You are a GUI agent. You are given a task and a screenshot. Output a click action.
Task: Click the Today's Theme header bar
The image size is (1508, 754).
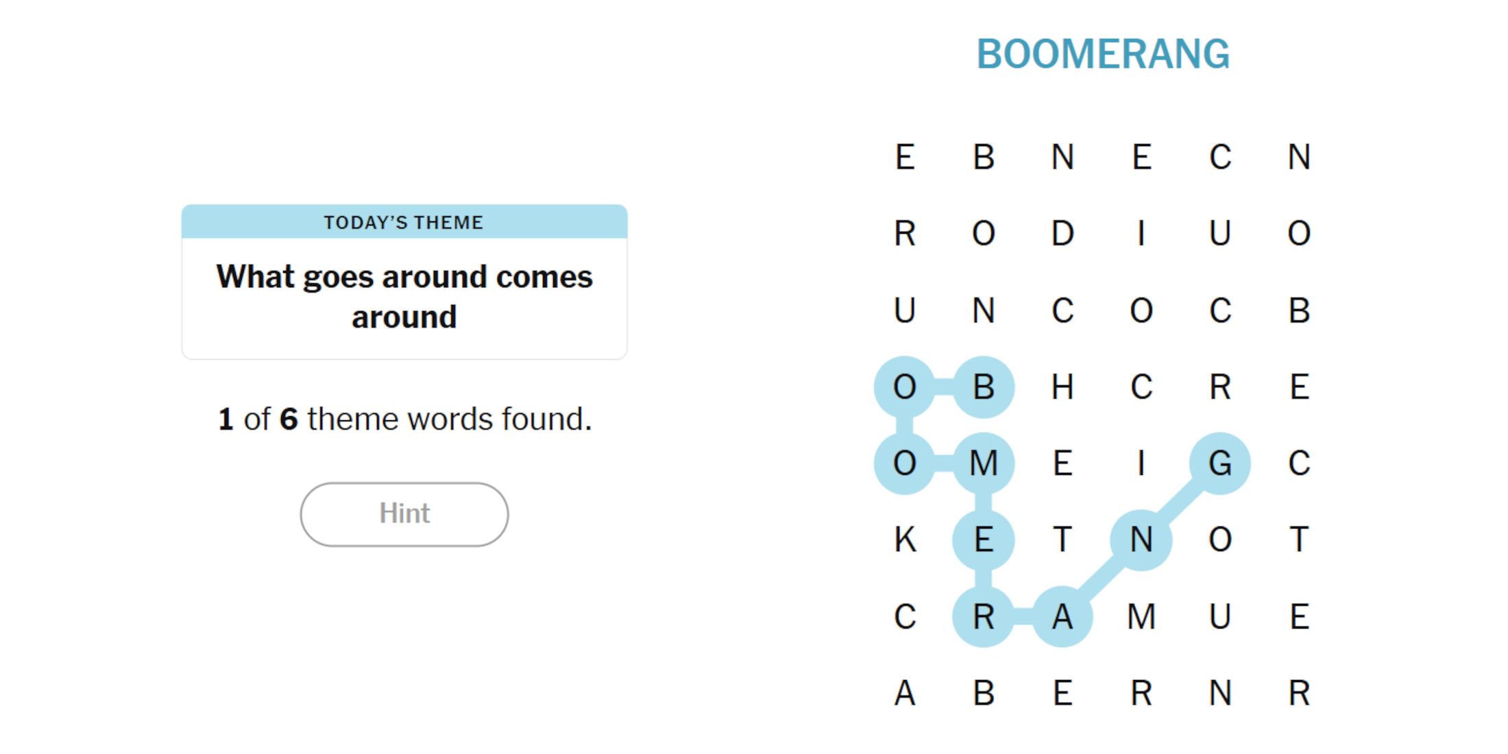(404, 222)
